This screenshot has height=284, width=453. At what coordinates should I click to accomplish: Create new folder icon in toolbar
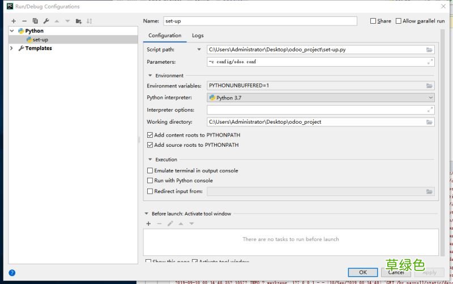(78, 21)
